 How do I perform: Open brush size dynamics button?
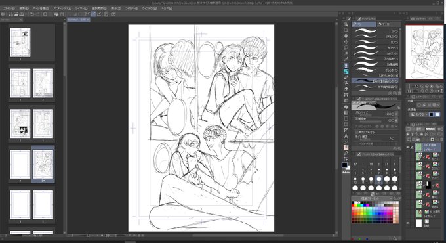pos(397,114)
